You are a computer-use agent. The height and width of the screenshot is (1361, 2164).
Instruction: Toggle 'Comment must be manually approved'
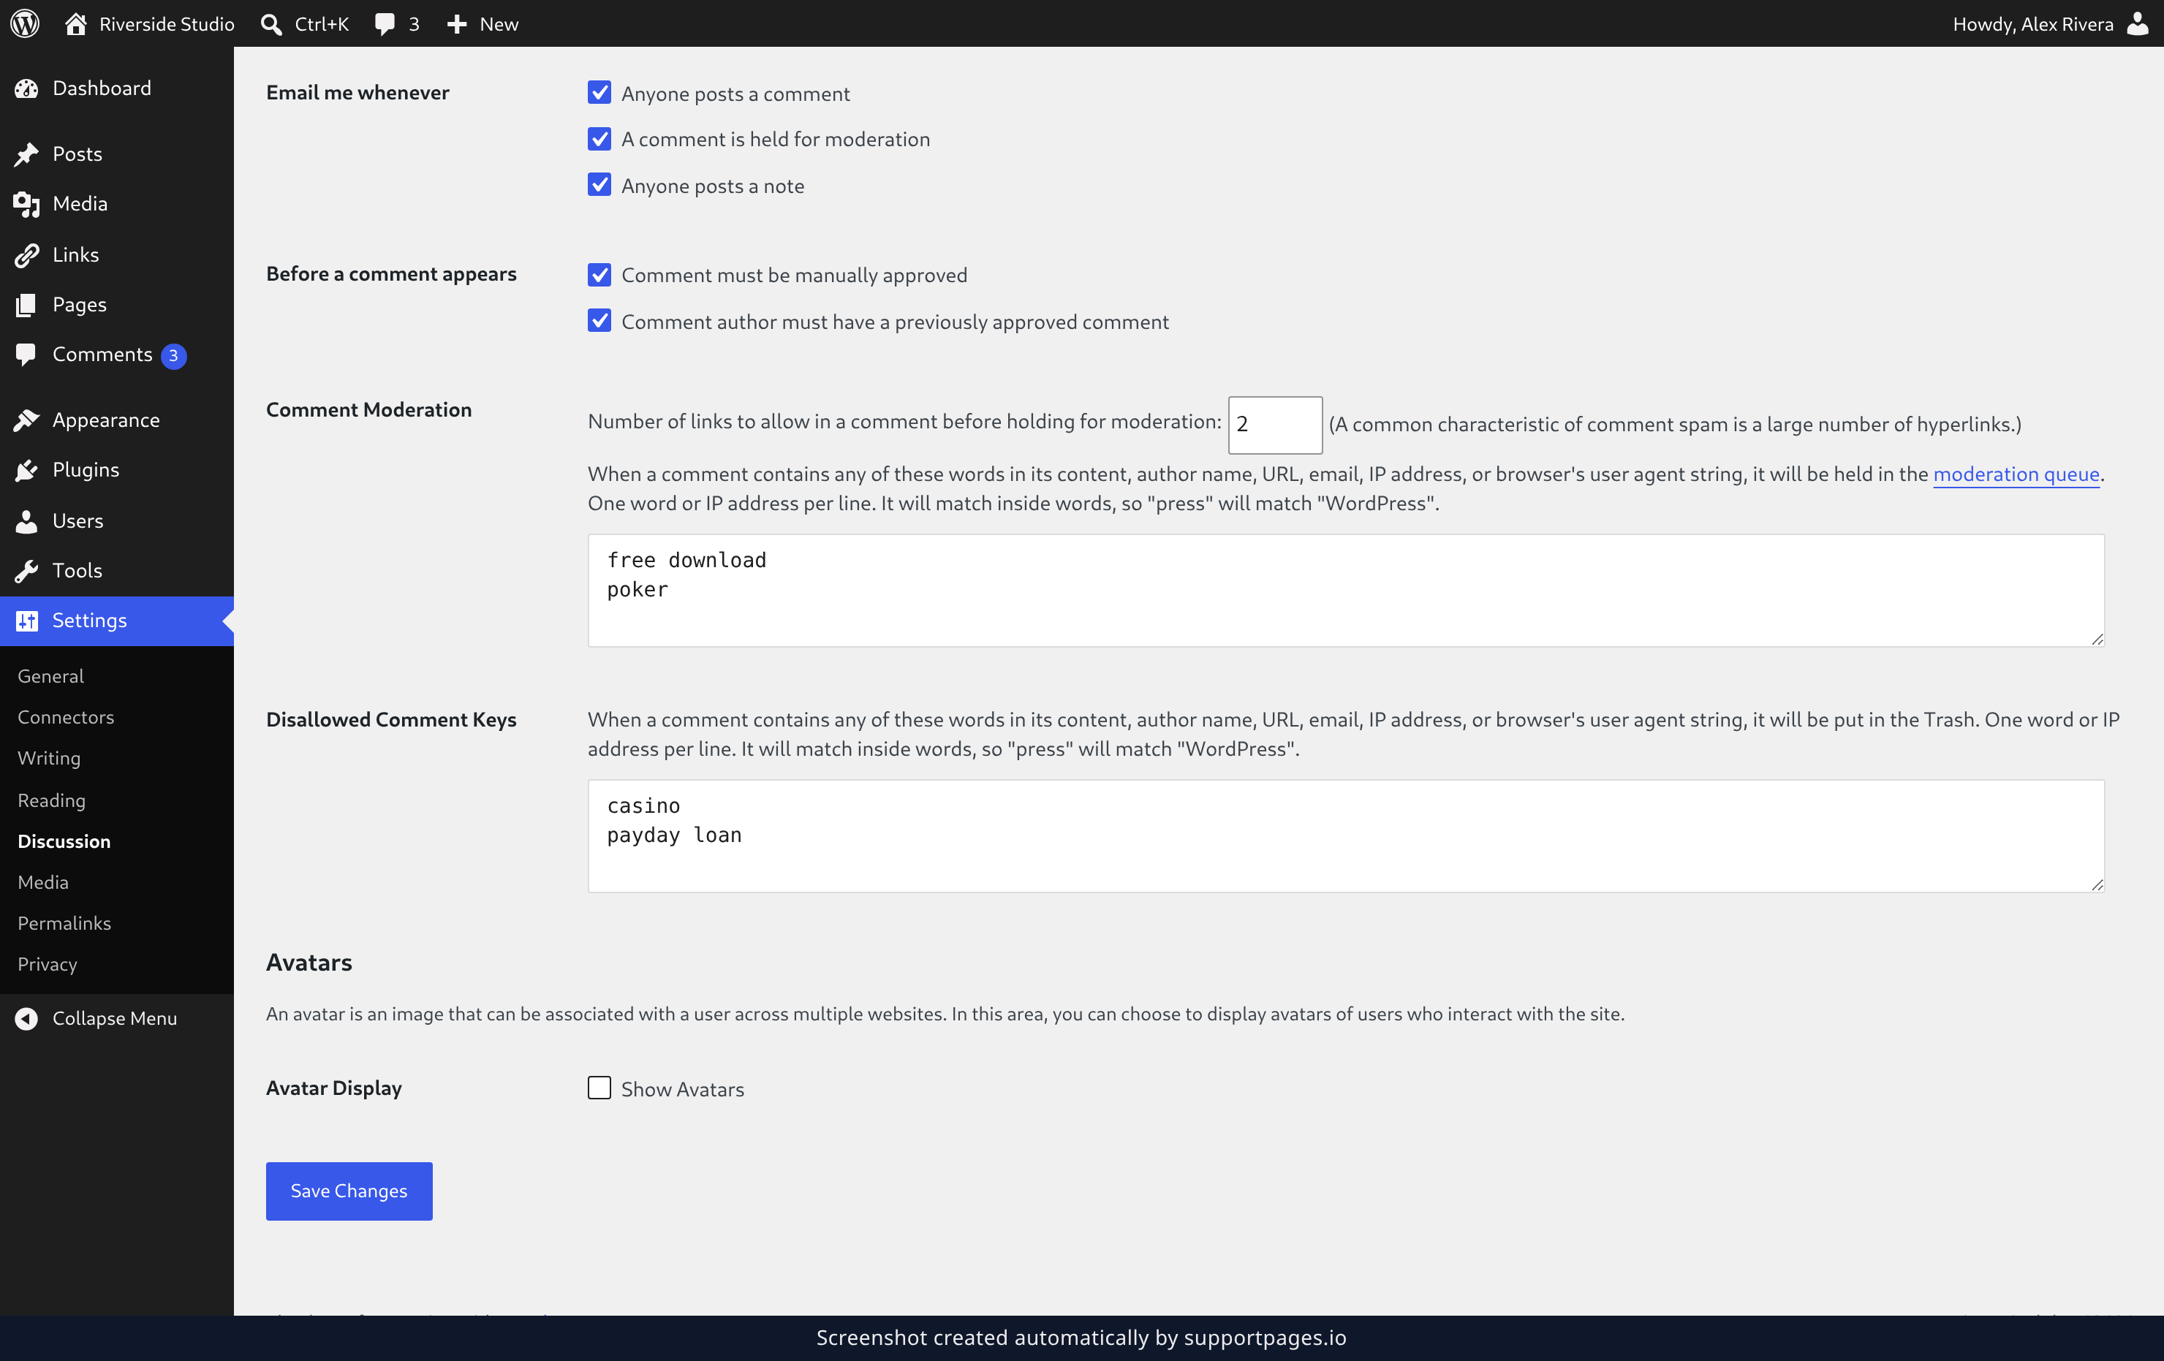(599, 274)
